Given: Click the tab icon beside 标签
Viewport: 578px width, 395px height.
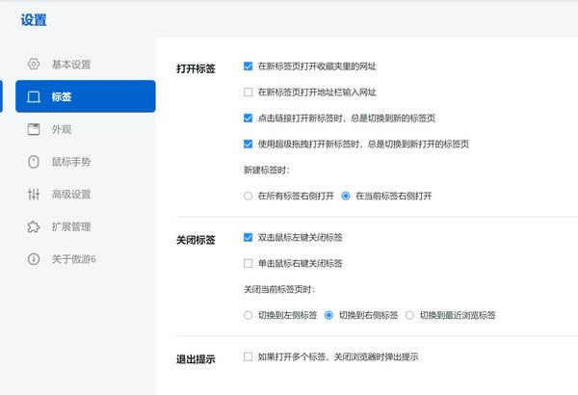Looking at the screenshot, I should (x=34, y=97).
